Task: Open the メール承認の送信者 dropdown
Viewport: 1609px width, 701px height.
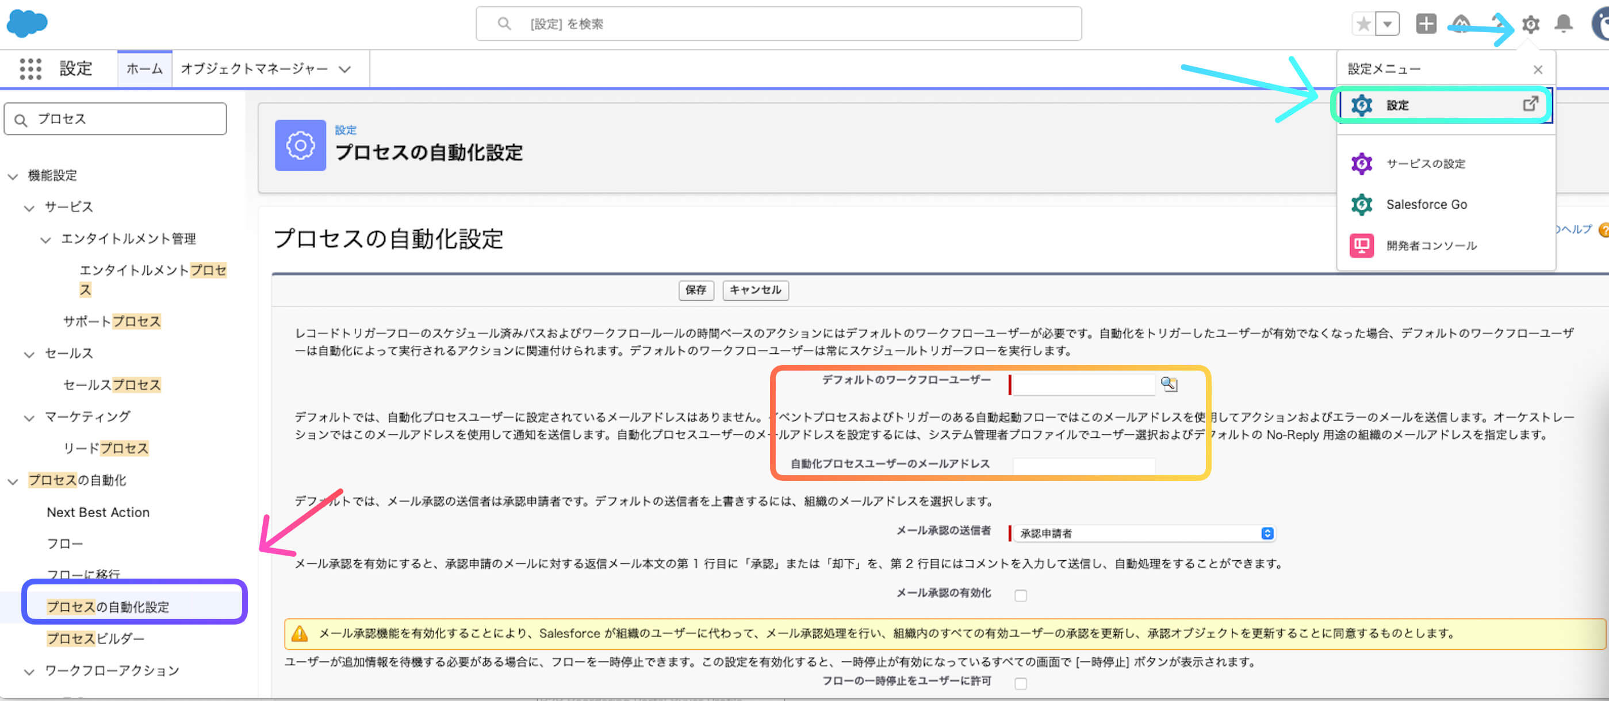Action: 1144,533
